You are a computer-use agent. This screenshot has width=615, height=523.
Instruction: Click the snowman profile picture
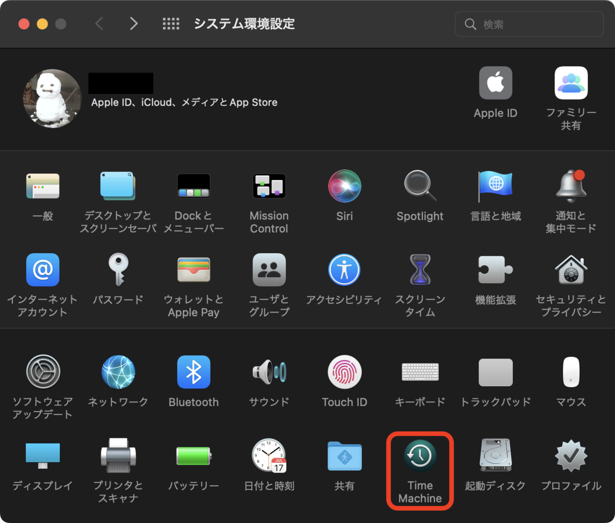(52, 98)
